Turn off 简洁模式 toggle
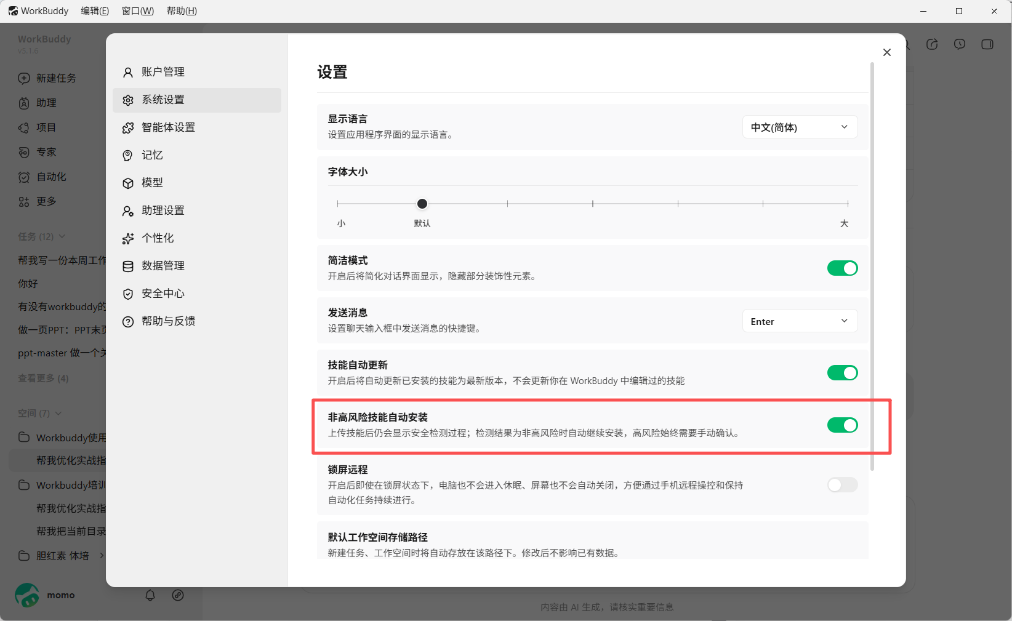The height and width of the screenshot is (621, 1012). pos(843,268)
